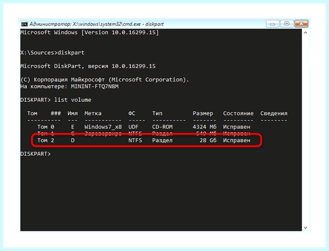Click the 'DISKPART> list volume' command
Viewport: 329px width, 251px height.
56,100
